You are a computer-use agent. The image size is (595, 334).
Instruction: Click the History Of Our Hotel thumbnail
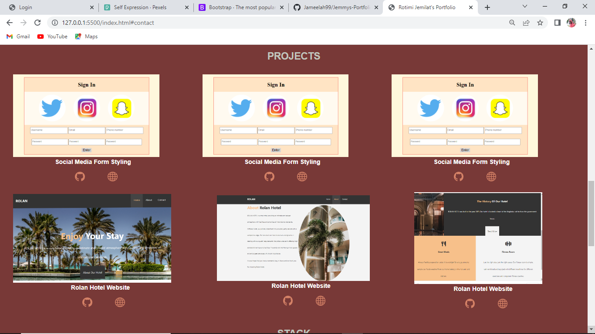pyautogui.click(x=478, y=238)
